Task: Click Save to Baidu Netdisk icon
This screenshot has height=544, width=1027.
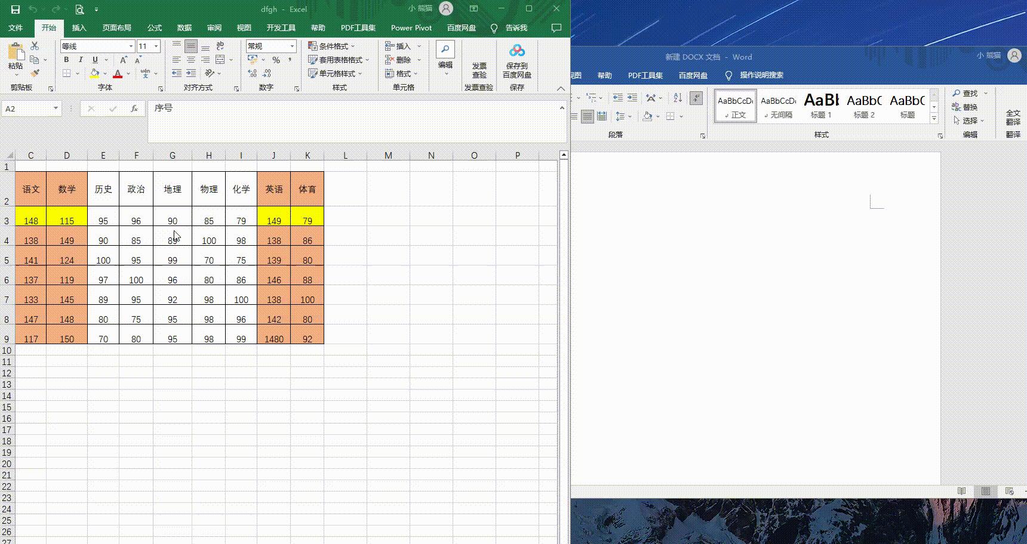Action: coord(516,61)
